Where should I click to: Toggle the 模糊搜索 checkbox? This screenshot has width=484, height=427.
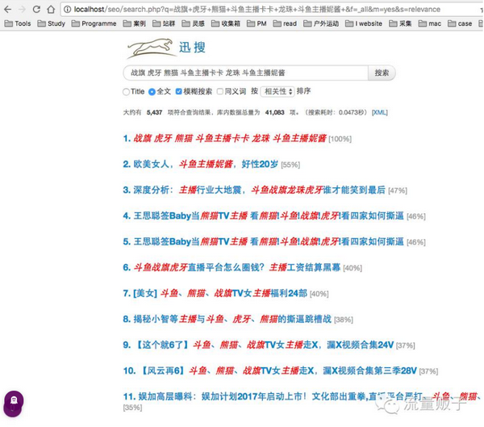click(178, 91)
